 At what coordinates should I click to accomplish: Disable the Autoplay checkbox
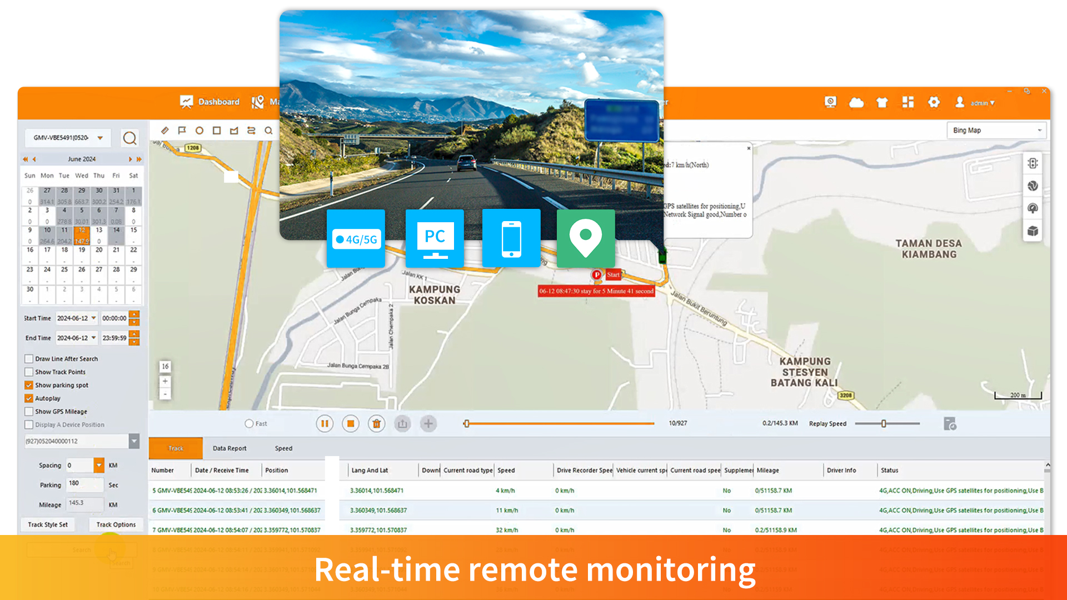[29, 398]
